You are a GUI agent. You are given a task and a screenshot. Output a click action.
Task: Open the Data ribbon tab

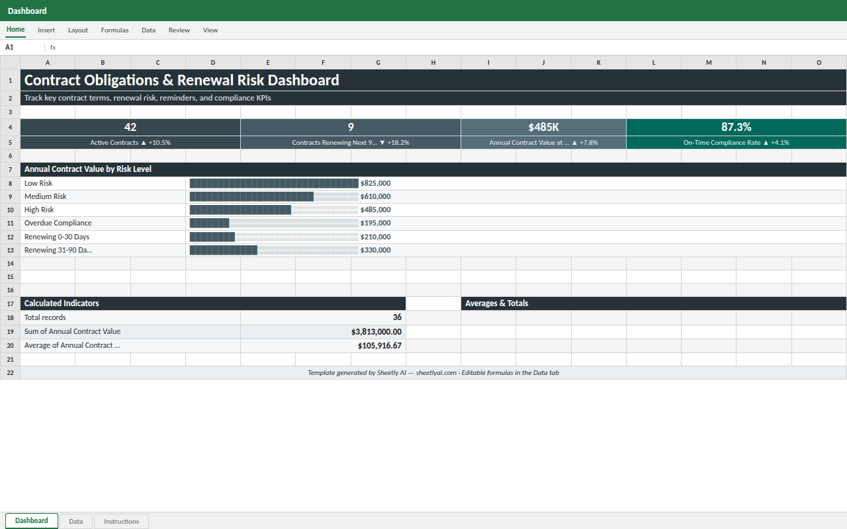[x=148, y=30]
